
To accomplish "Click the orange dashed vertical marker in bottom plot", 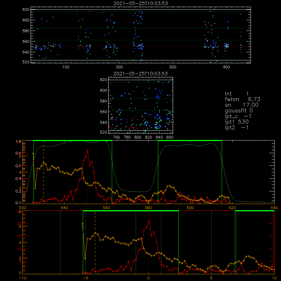I will [95, 242].
